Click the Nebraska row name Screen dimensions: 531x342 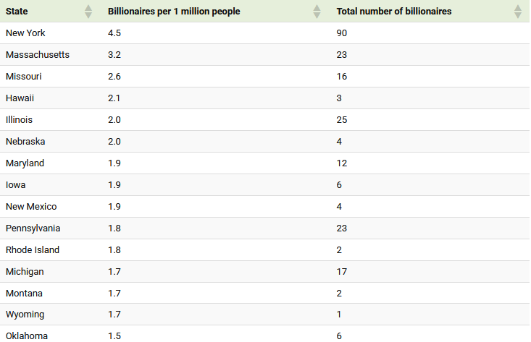click(25, 142)
